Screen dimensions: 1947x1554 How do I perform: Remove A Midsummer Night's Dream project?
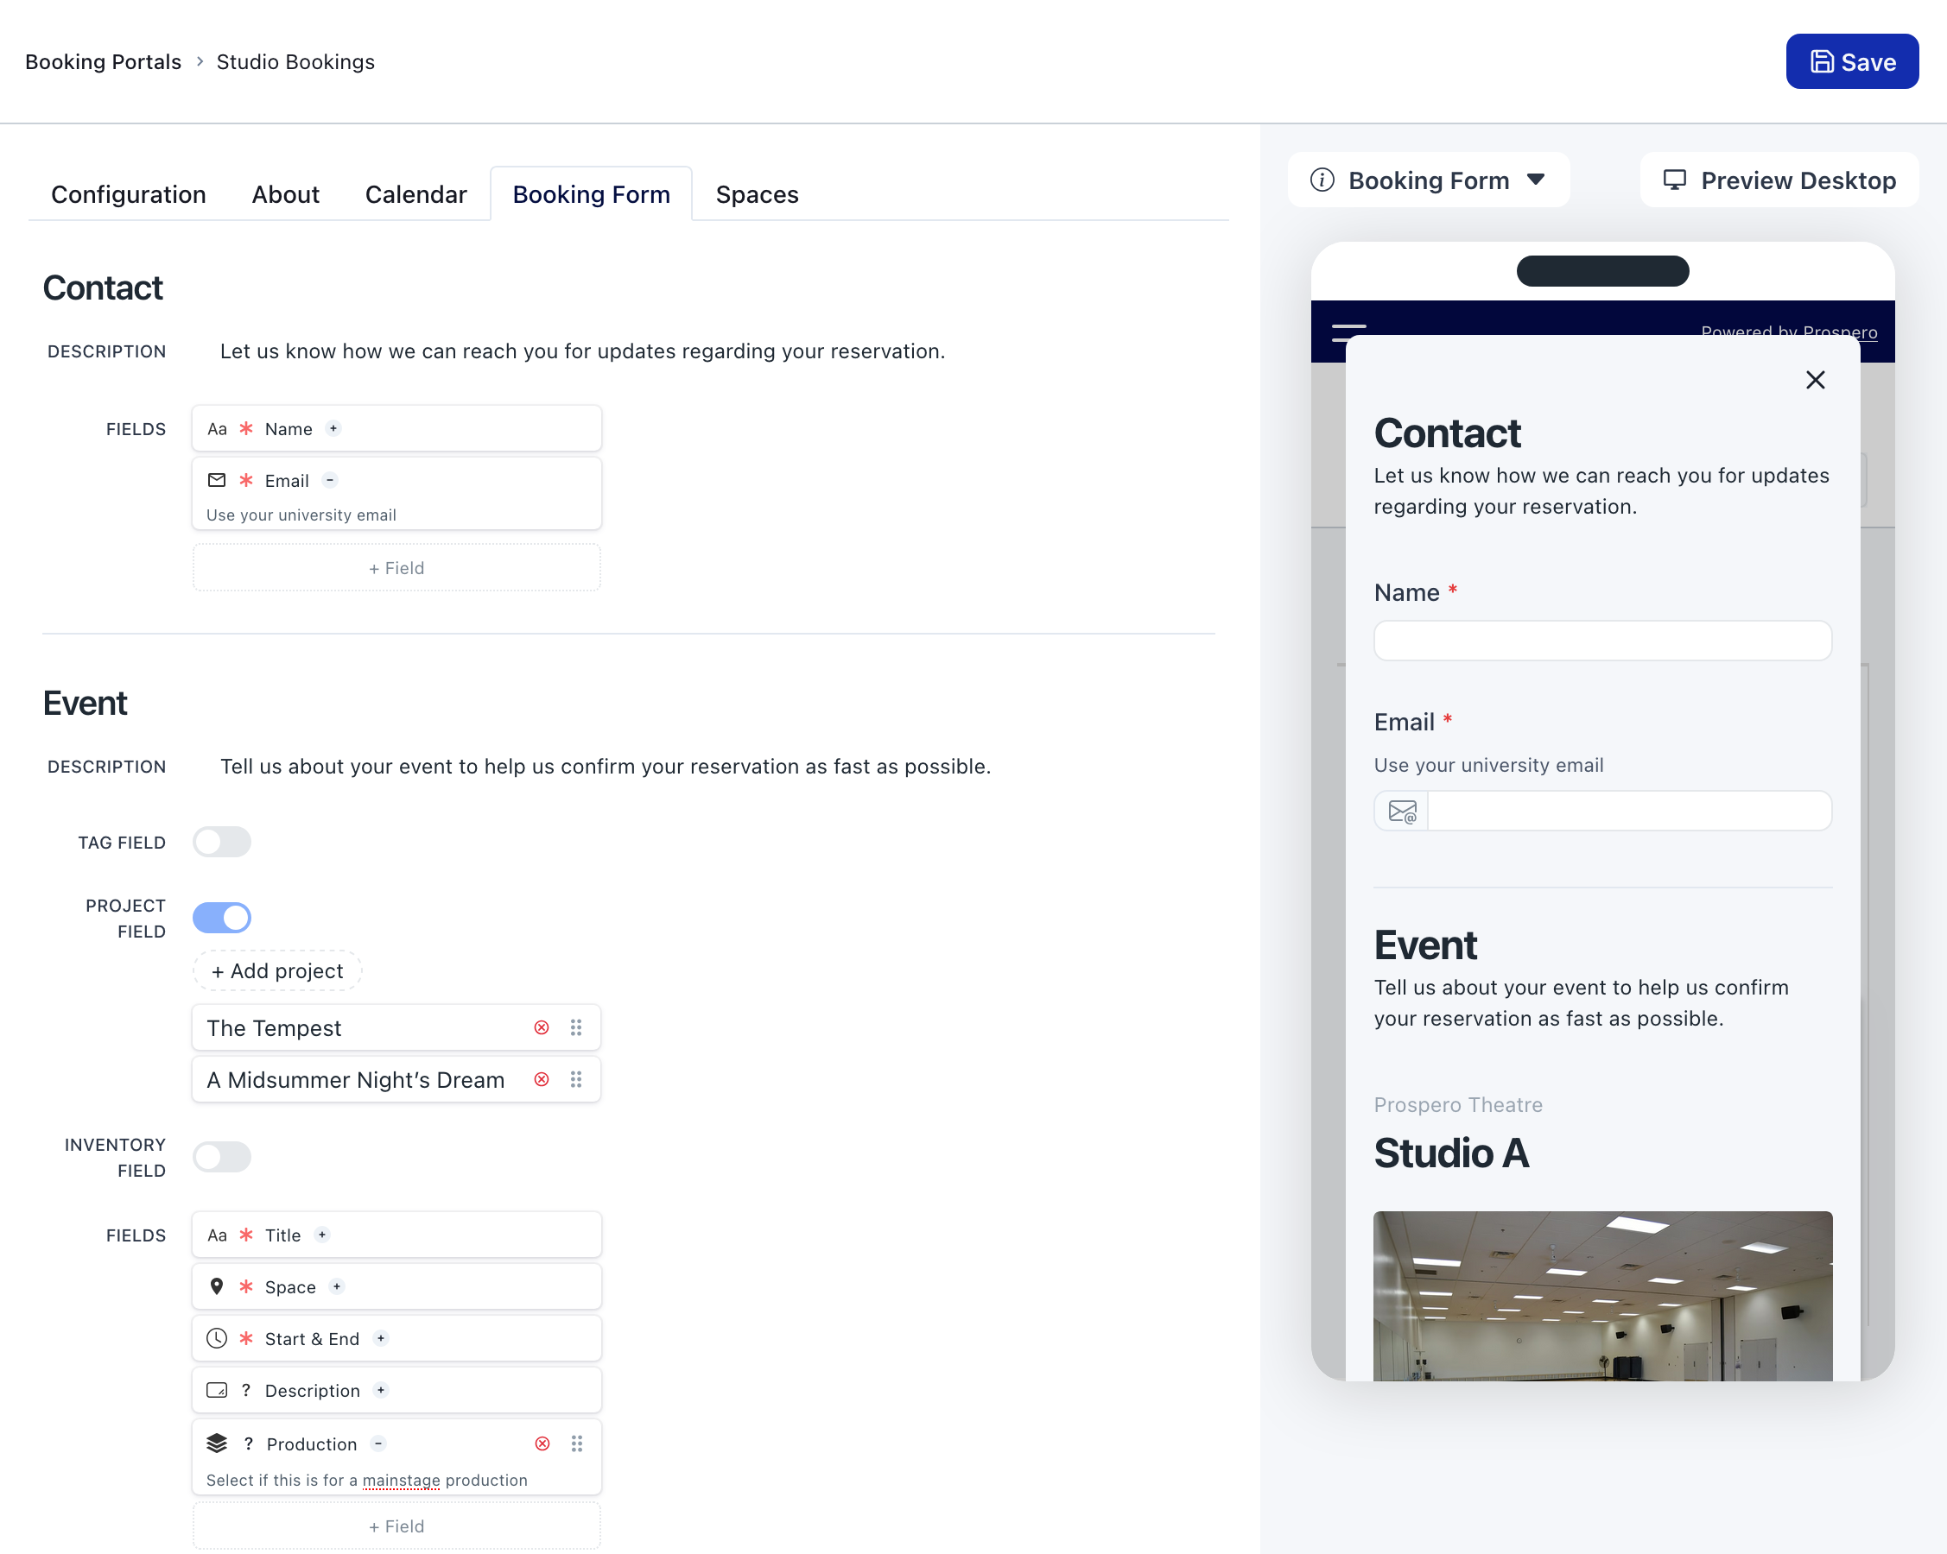pos(542,1079)
